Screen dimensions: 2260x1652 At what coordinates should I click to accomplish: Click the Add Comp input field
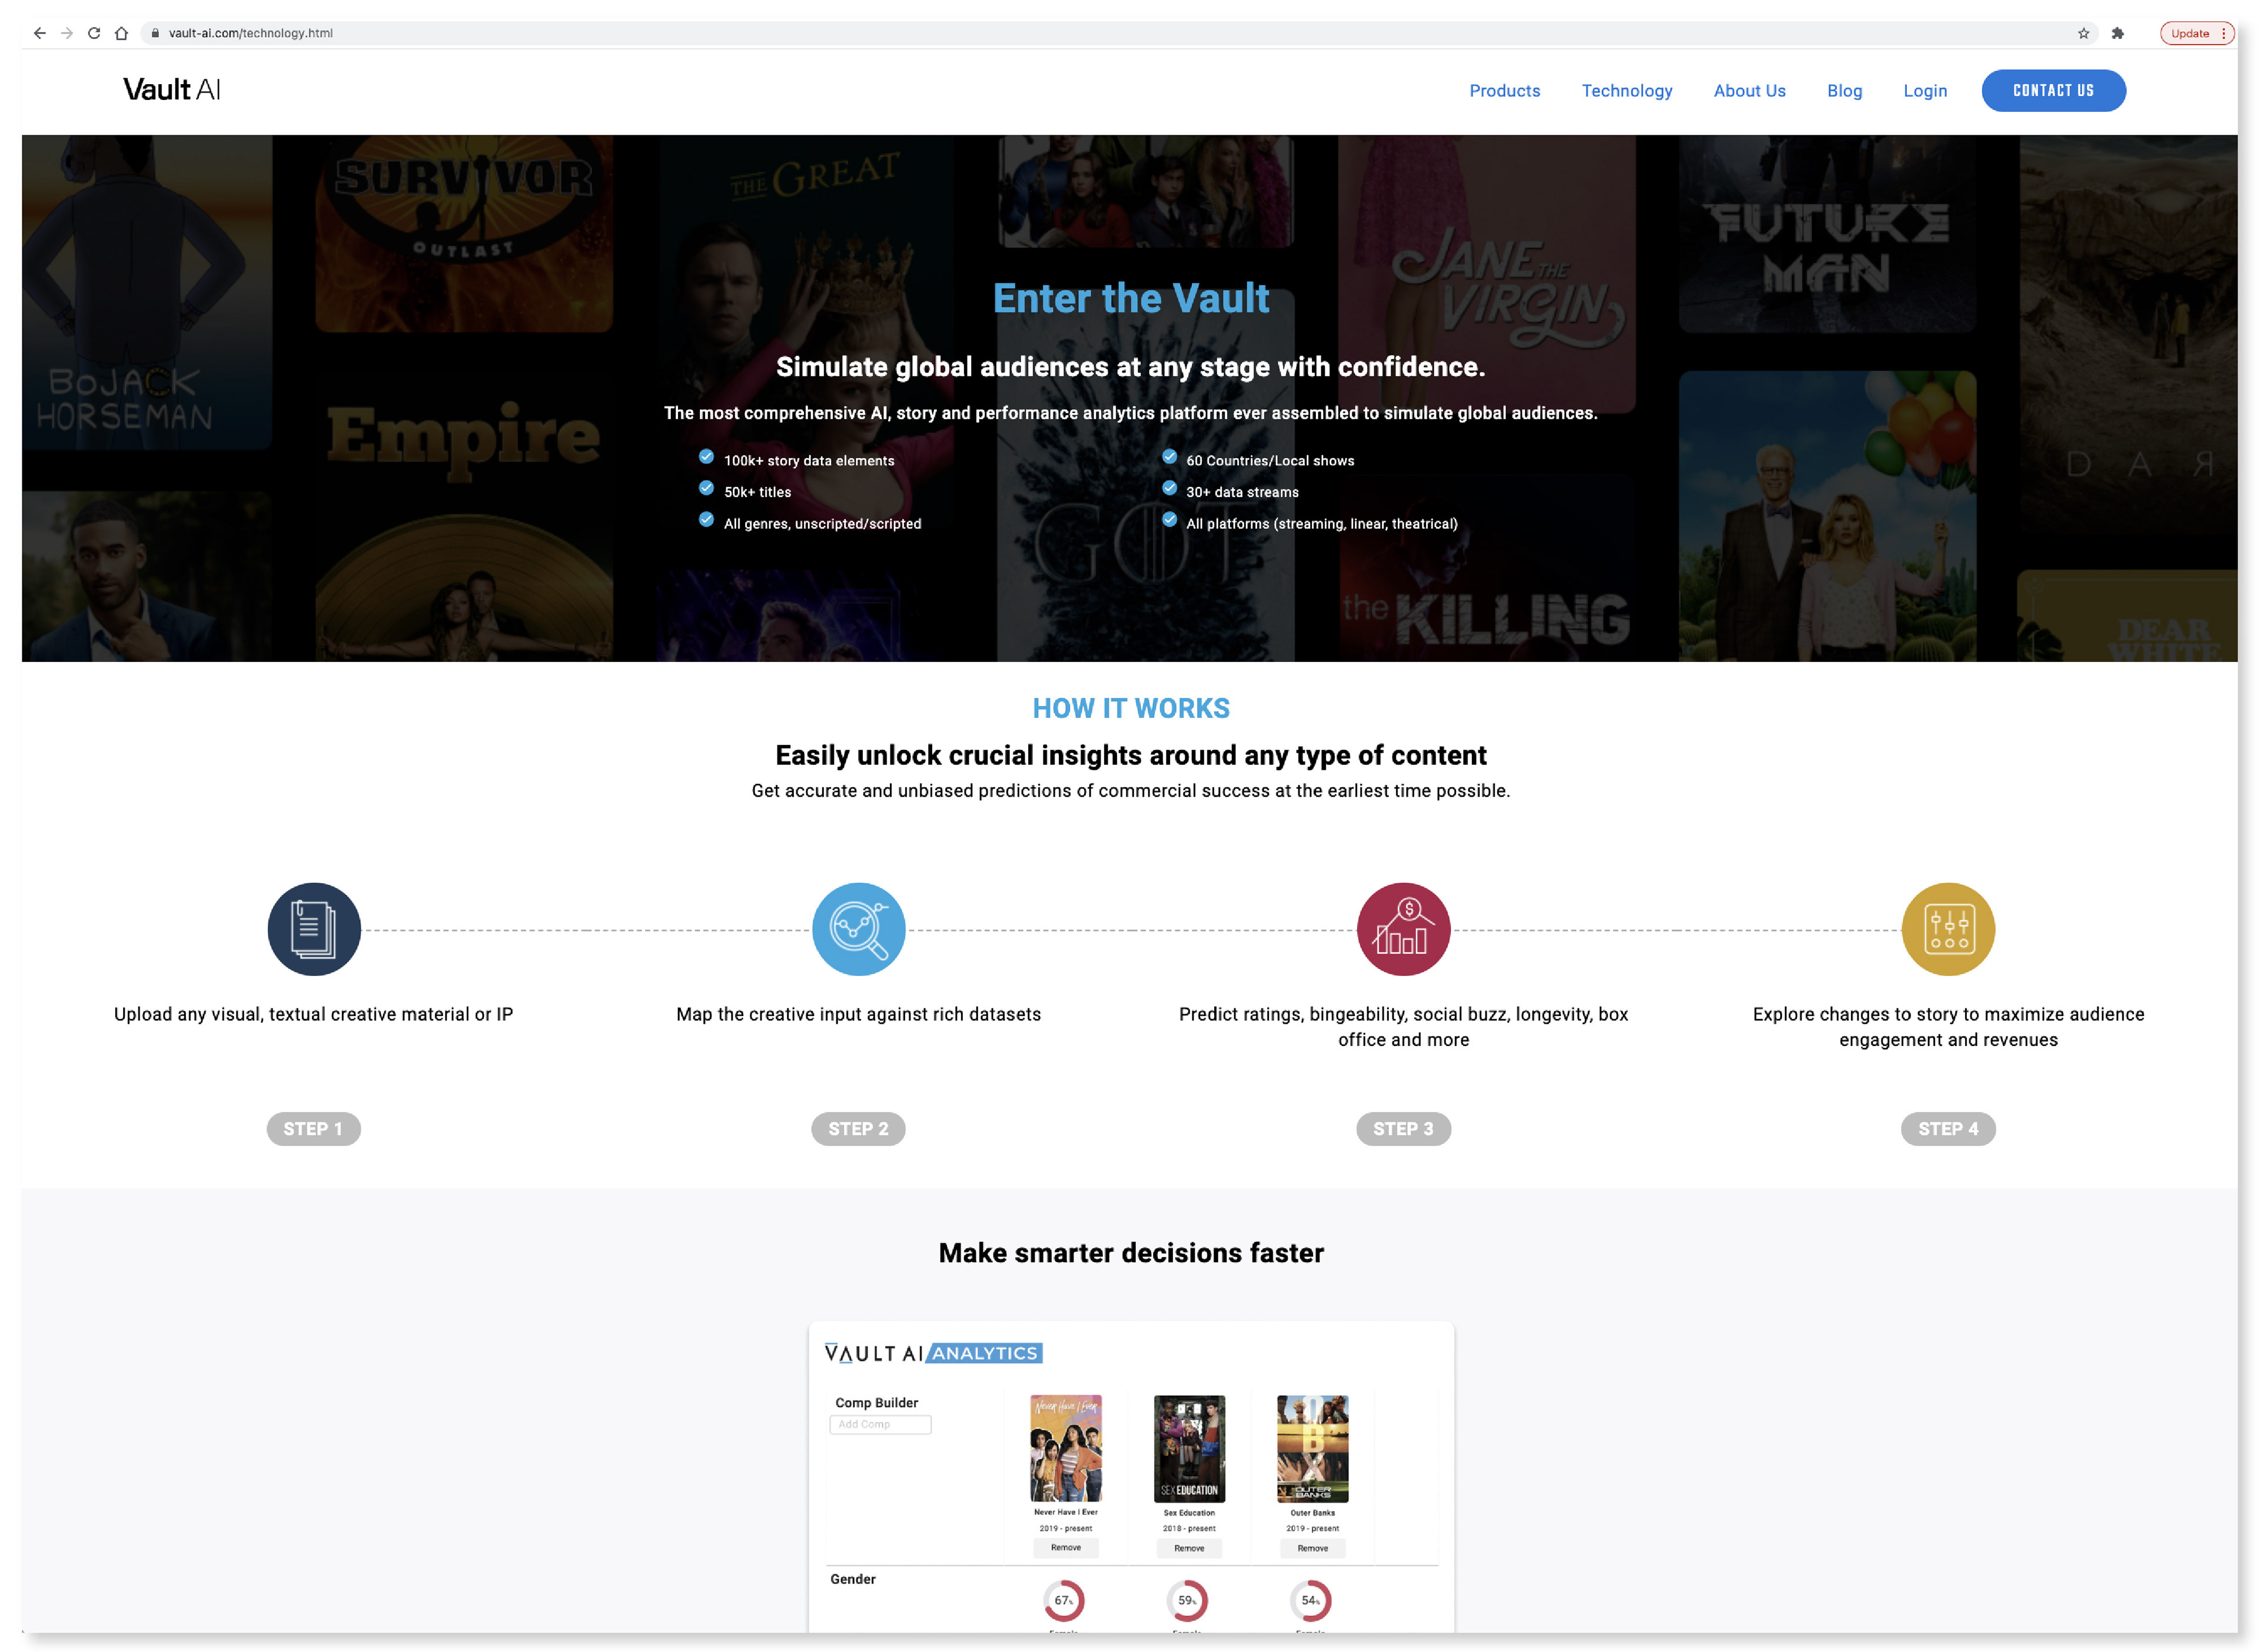pyautogui.click(x=879, y=1424)
